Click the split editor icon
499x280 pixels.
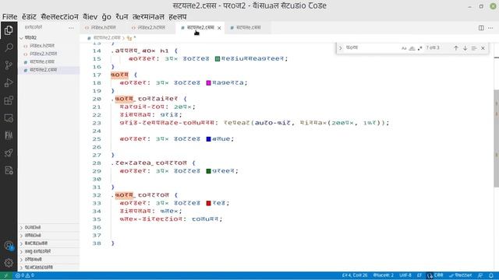[481, 28]
